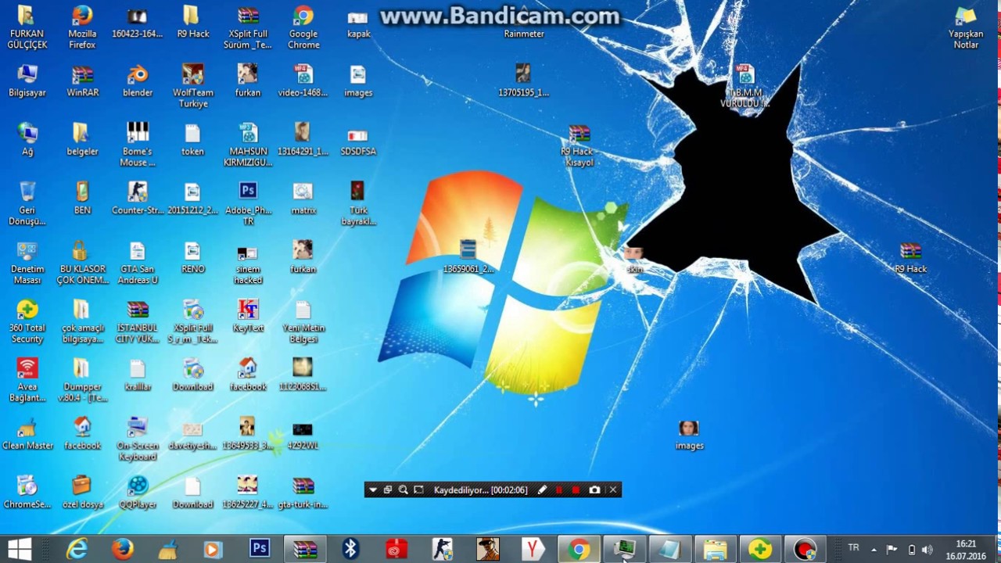
Task: Select the belgeler folder
Action: click(82, 140)
